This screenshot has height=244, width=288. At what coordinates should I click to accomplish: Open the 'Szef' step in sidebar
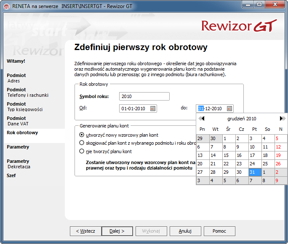[x=11, y=175]
